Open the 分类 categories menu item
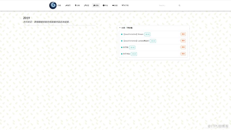Viewport: 231px width, 130px height. pyautogui.click(x=77, y=5)
